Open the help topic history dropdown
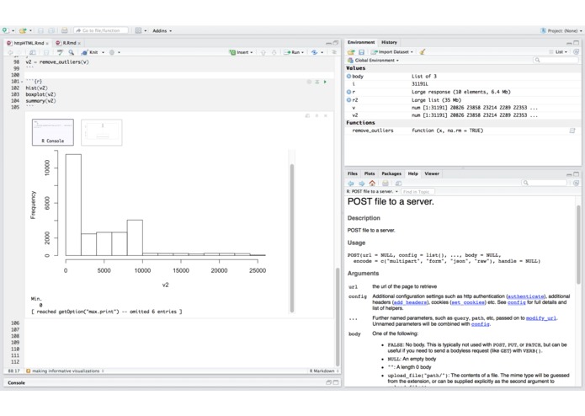This screenshot has width=585, height=416. point(372,191)
